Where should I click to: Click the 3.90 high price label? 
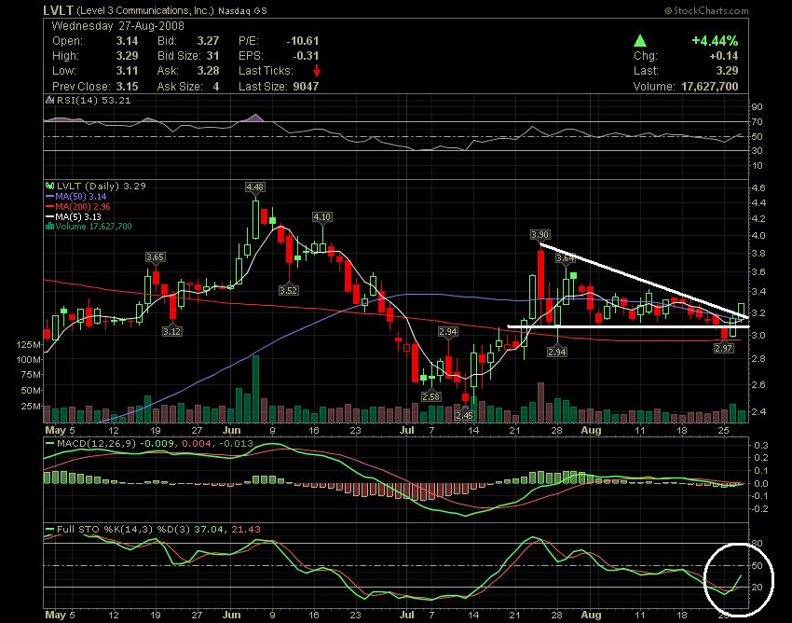click(539, 235)
